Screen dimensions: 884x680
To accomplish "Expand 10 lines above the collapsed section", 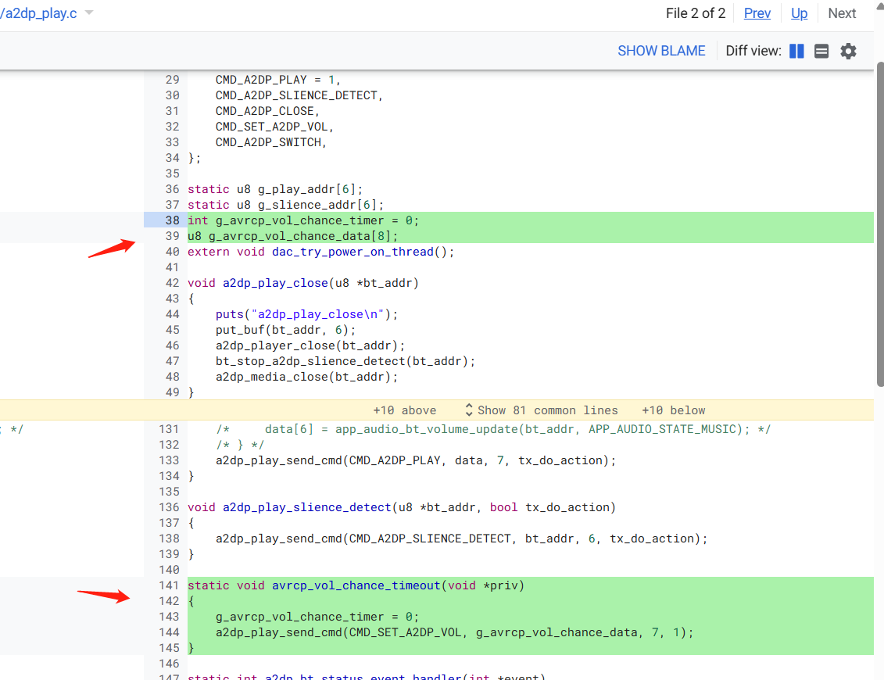I will tap(405, 410).
